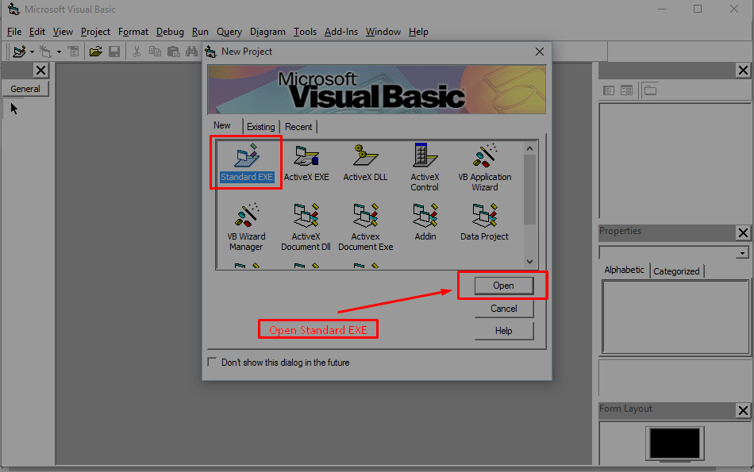
Task: Open the Edit menu
Action: click(x=37, y=32)
